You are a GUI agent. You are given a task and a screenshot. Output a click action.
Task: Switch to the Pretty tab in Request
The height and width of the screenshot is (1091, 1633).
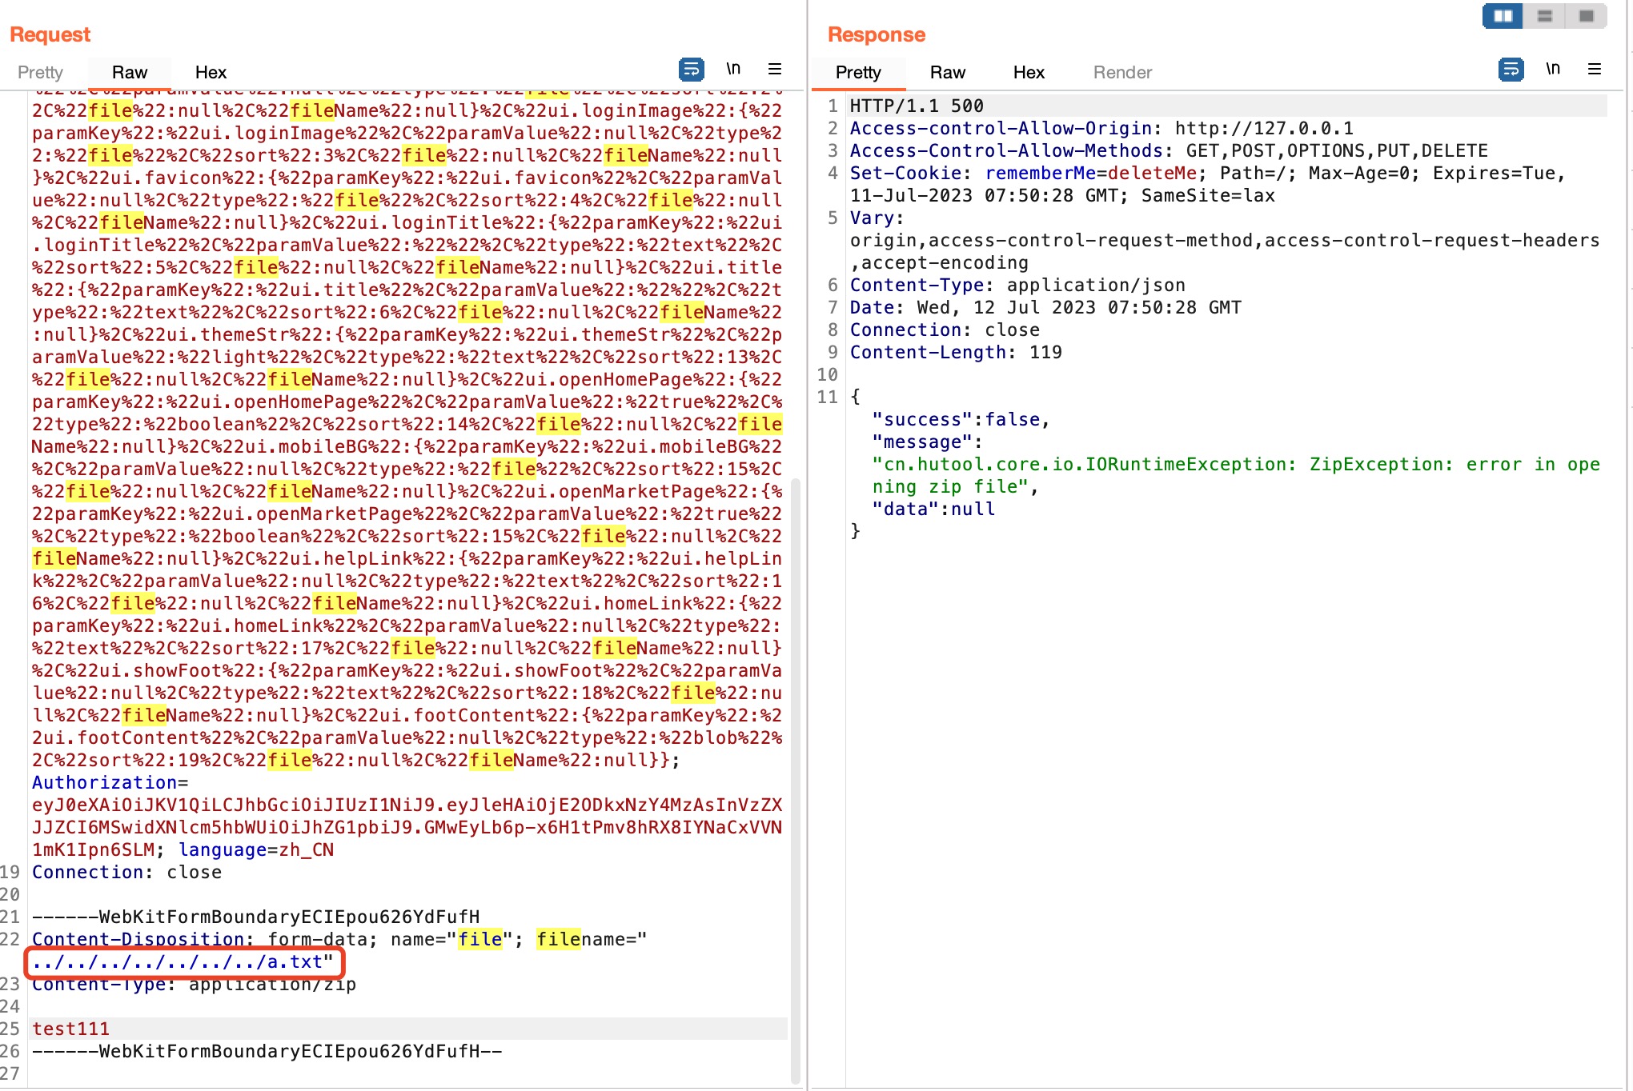click(x=40, y=72)
